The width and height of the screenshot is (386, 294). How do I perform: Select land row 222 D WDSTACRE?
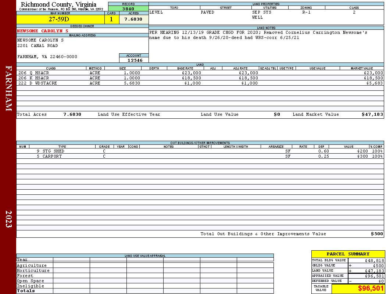coord(200,83)
